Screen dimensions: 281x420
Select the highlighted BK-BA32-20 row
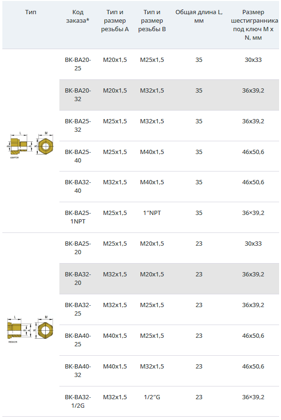(169, 279)
